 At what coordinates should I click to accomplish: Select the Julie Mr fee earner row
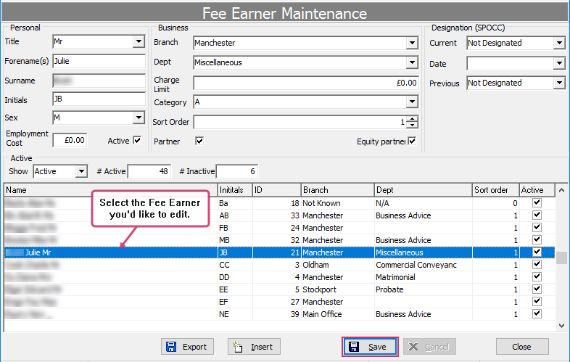coord(279,252)
